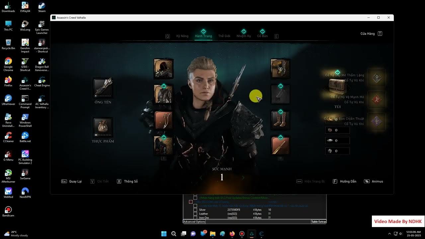
Task: Select the bracers gear slot with eye
Action: click(x=281, y=68)
